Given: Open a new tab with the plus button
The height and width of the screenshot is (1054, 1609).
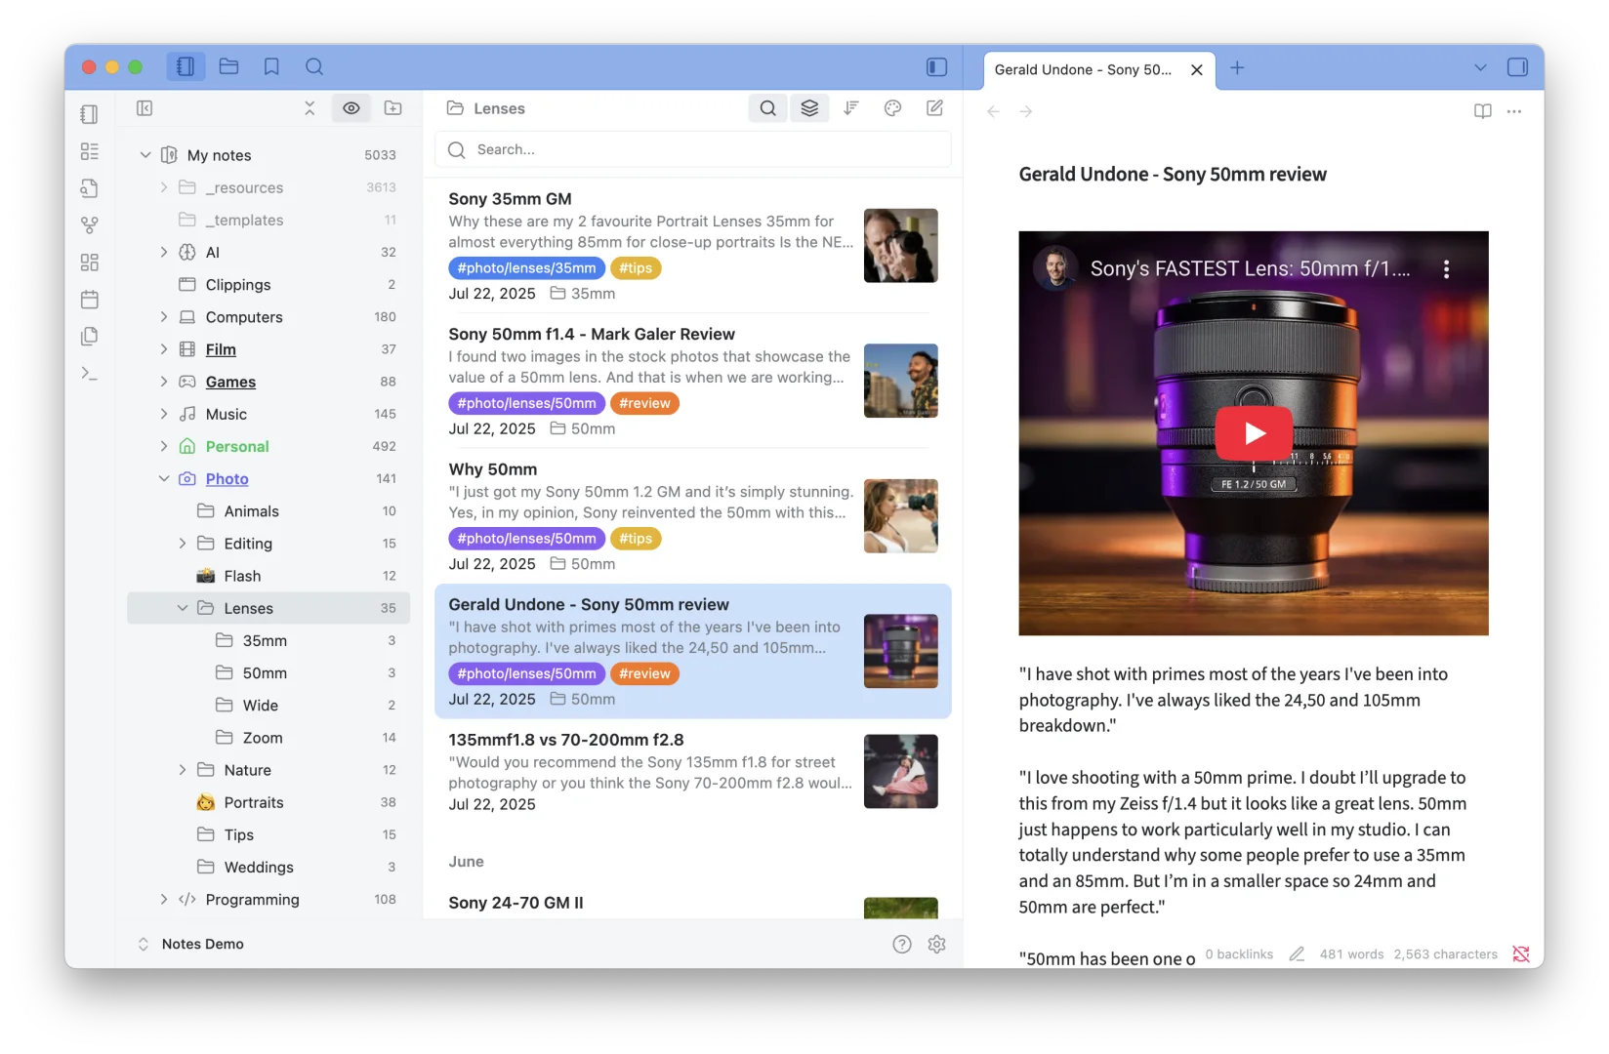Looking at the screenshot, I should (1237, 67).
